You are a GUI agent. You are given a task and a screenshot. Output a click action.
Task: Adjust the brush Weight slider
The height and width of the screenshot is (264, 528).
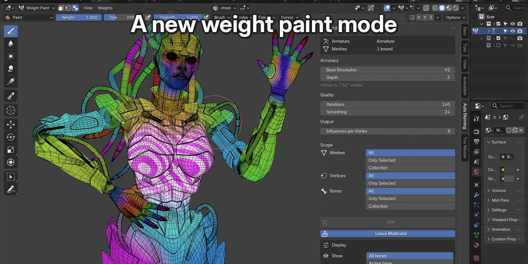click(x=78, y=18)
